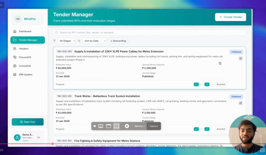Open tender titled Track Works - Ballastless Track System
Image resolution: width=266 pixels, height=155 pixels.
(x=107, y=96)
